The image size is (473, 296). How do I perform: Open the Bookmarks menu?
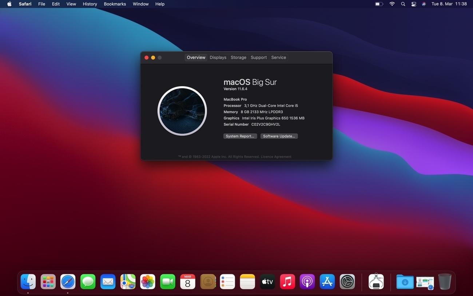(115, 4)
